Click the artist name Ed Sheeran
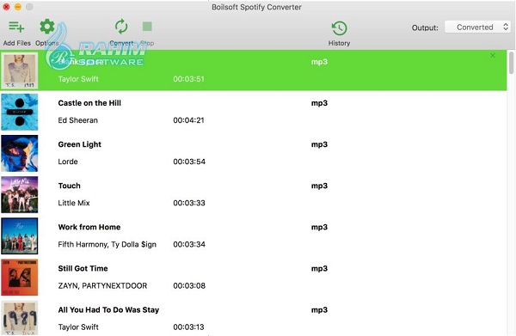Screen dimensions: 516x336 77,120
